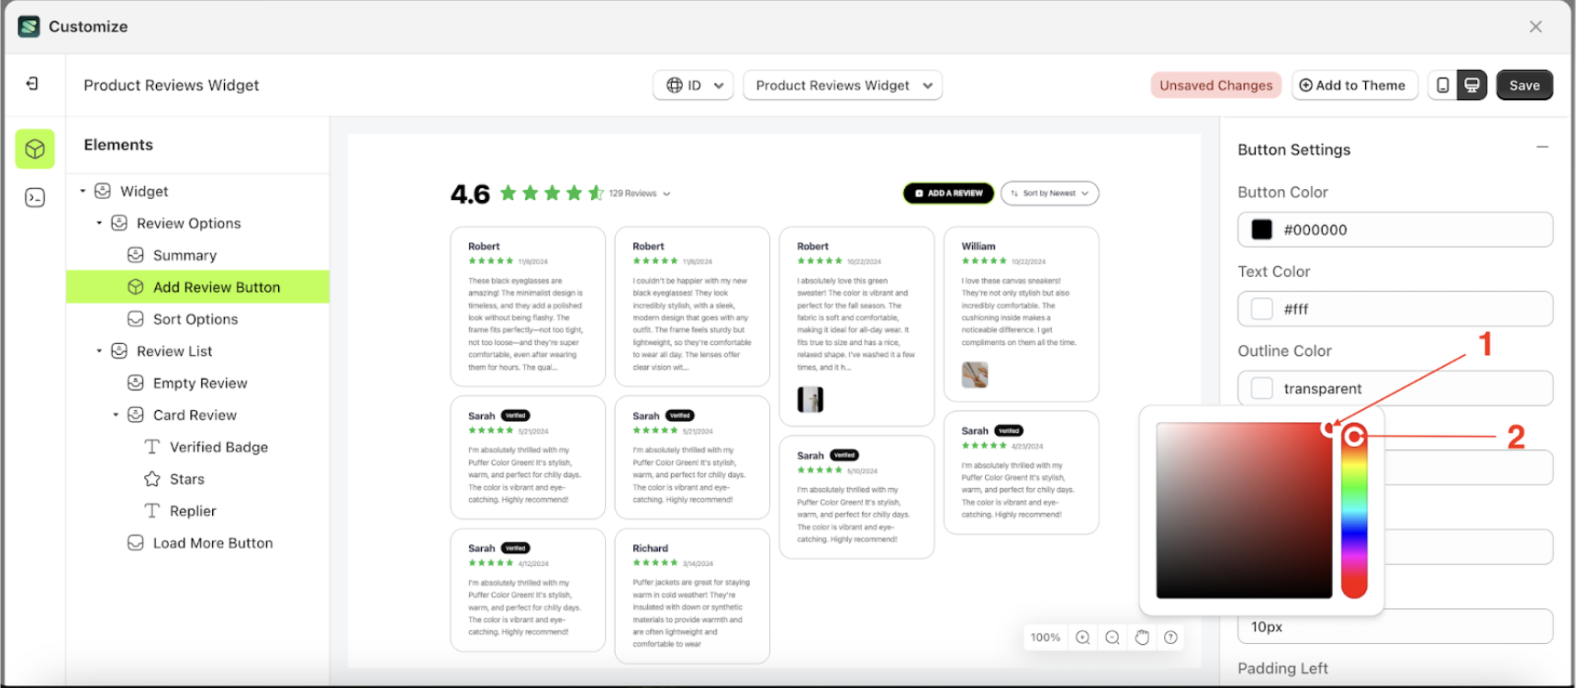This screenshot has height=688, width=1577.
Task: Click the #000000 Button Color field
Action: click(x=1395, y=229)
